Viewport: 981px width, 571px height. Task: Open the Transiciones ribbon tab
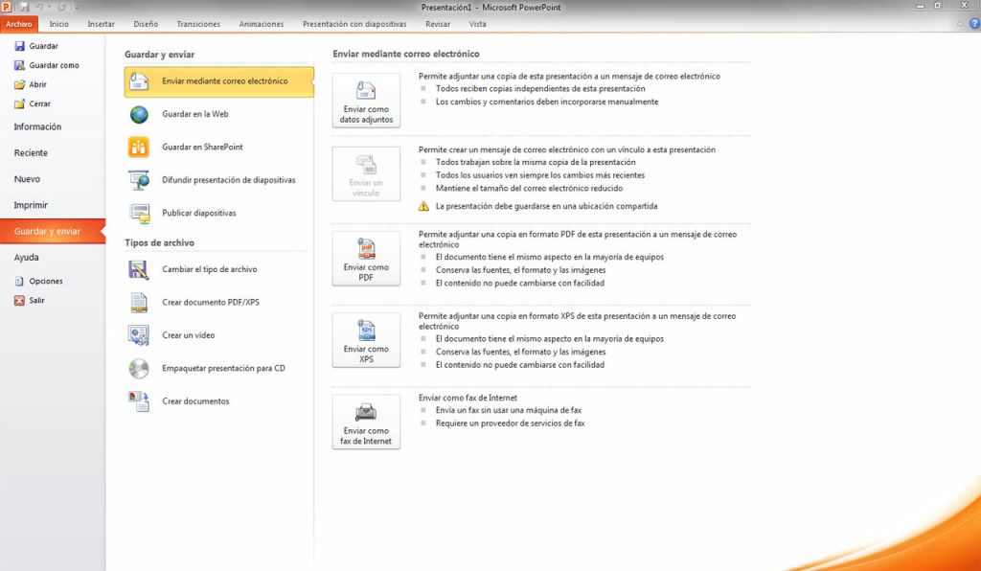tap(198, 24)
